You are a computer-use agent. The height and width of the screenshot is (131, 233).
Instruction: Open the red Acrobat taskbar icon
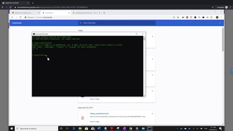(x=112, y=128)
